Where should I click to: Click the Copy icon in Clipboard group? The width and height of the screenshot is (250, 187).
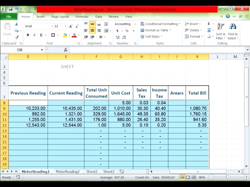click(x=16, y=30)
